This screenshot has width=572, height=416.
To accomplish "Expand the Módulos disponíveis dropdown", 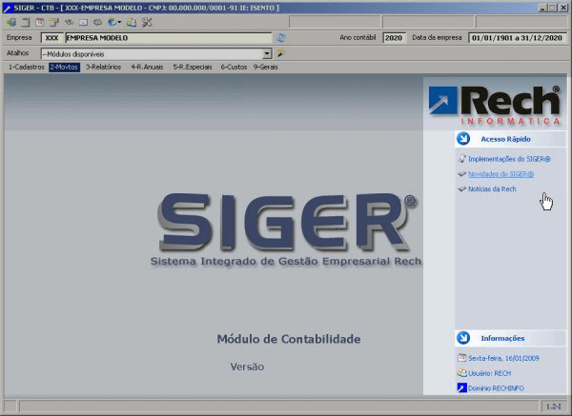I will [x=267, y=54].
